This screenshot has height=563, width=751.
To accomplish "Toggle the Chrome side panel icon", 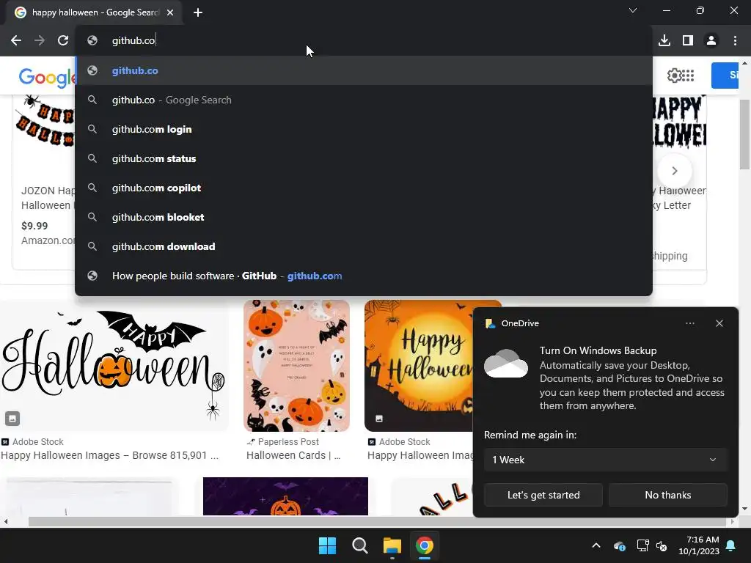I will click(x=688, y=41).
